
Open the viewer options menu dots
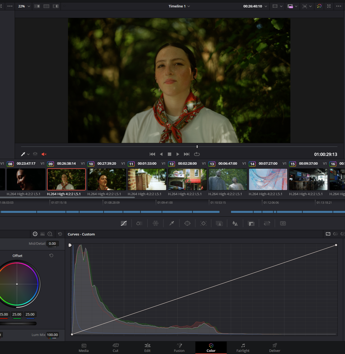[339, 6]
